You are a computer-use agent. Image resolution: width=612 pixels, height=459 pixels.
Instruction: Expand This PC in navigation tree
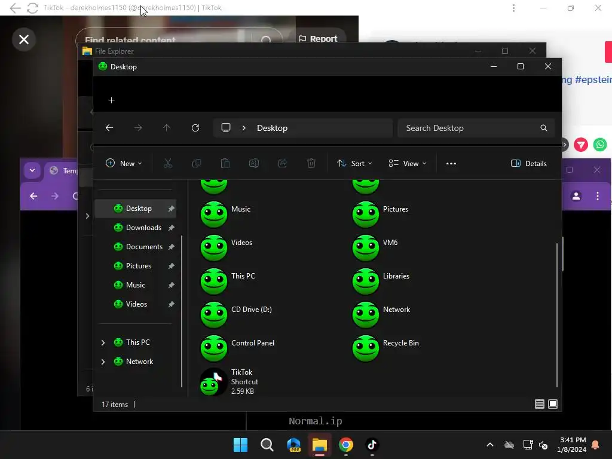[103, 342]
